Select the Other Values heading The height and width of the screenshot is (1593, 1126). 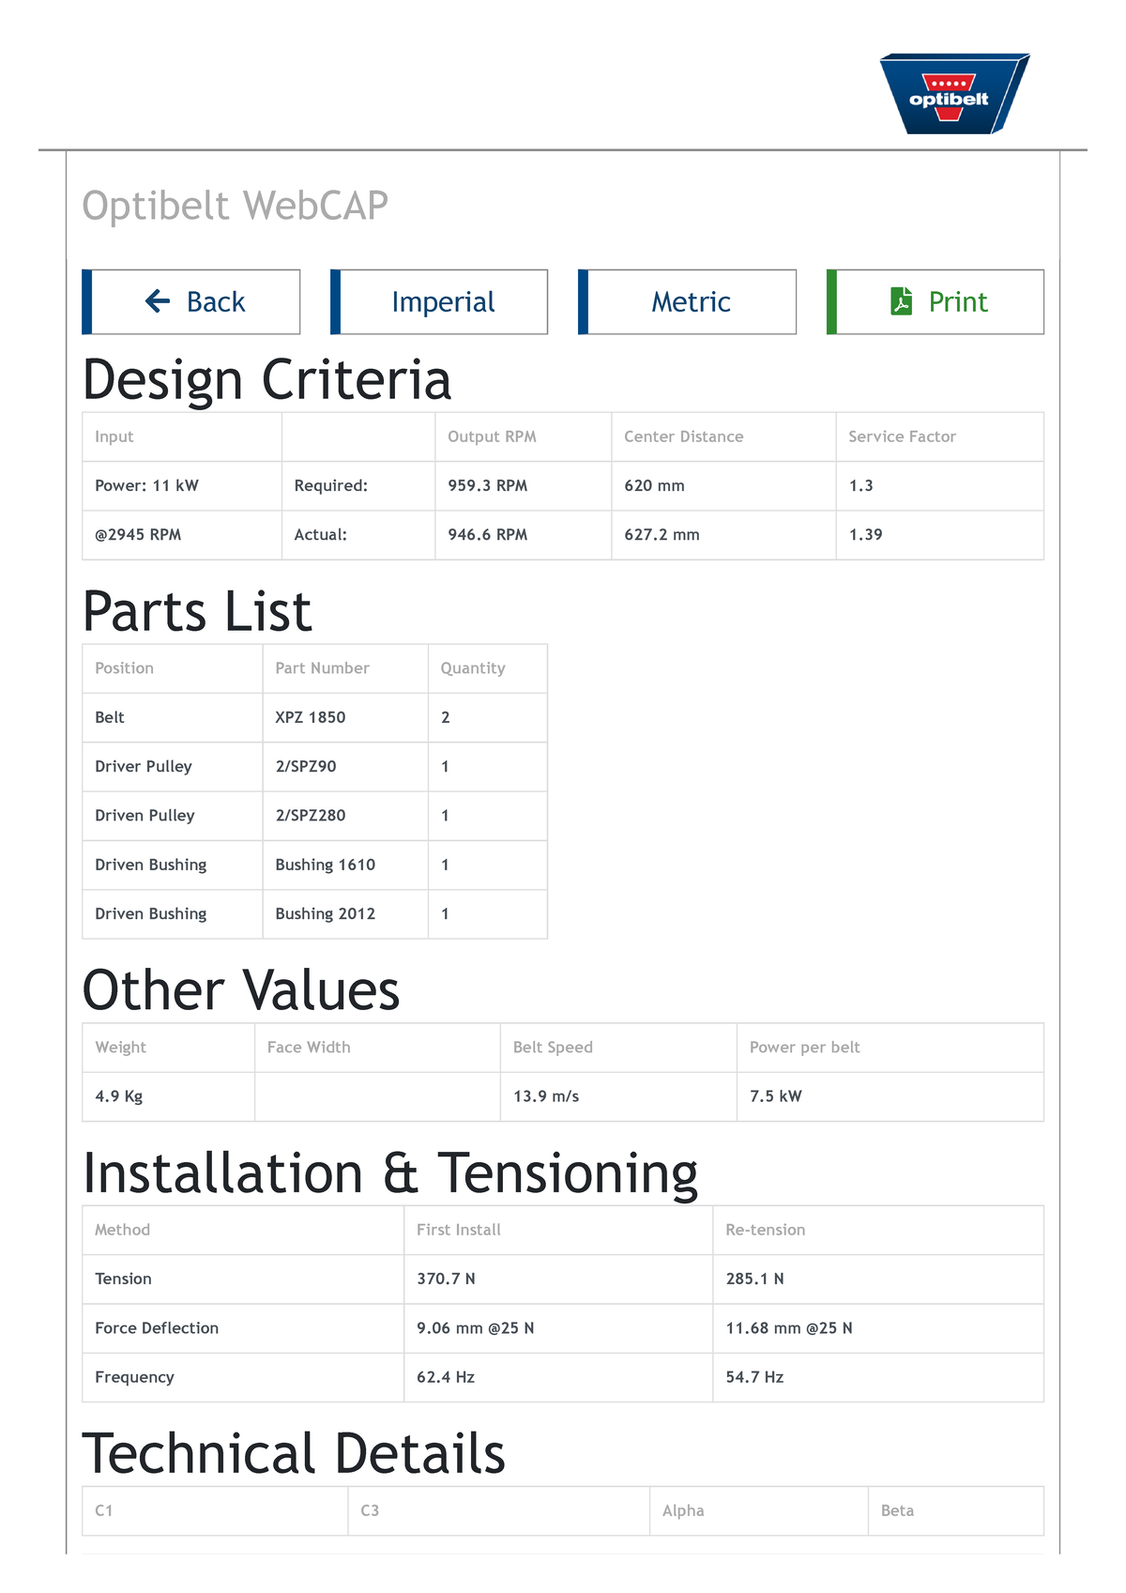[x=241, y=990]
